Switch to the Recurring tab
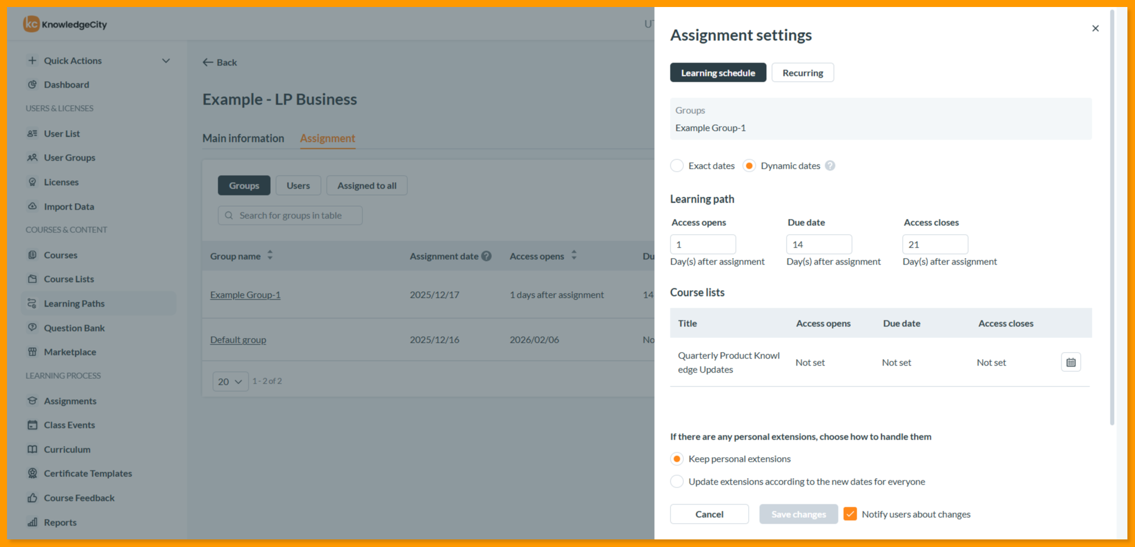The image size is (1135, 547). tap(802, 73)
